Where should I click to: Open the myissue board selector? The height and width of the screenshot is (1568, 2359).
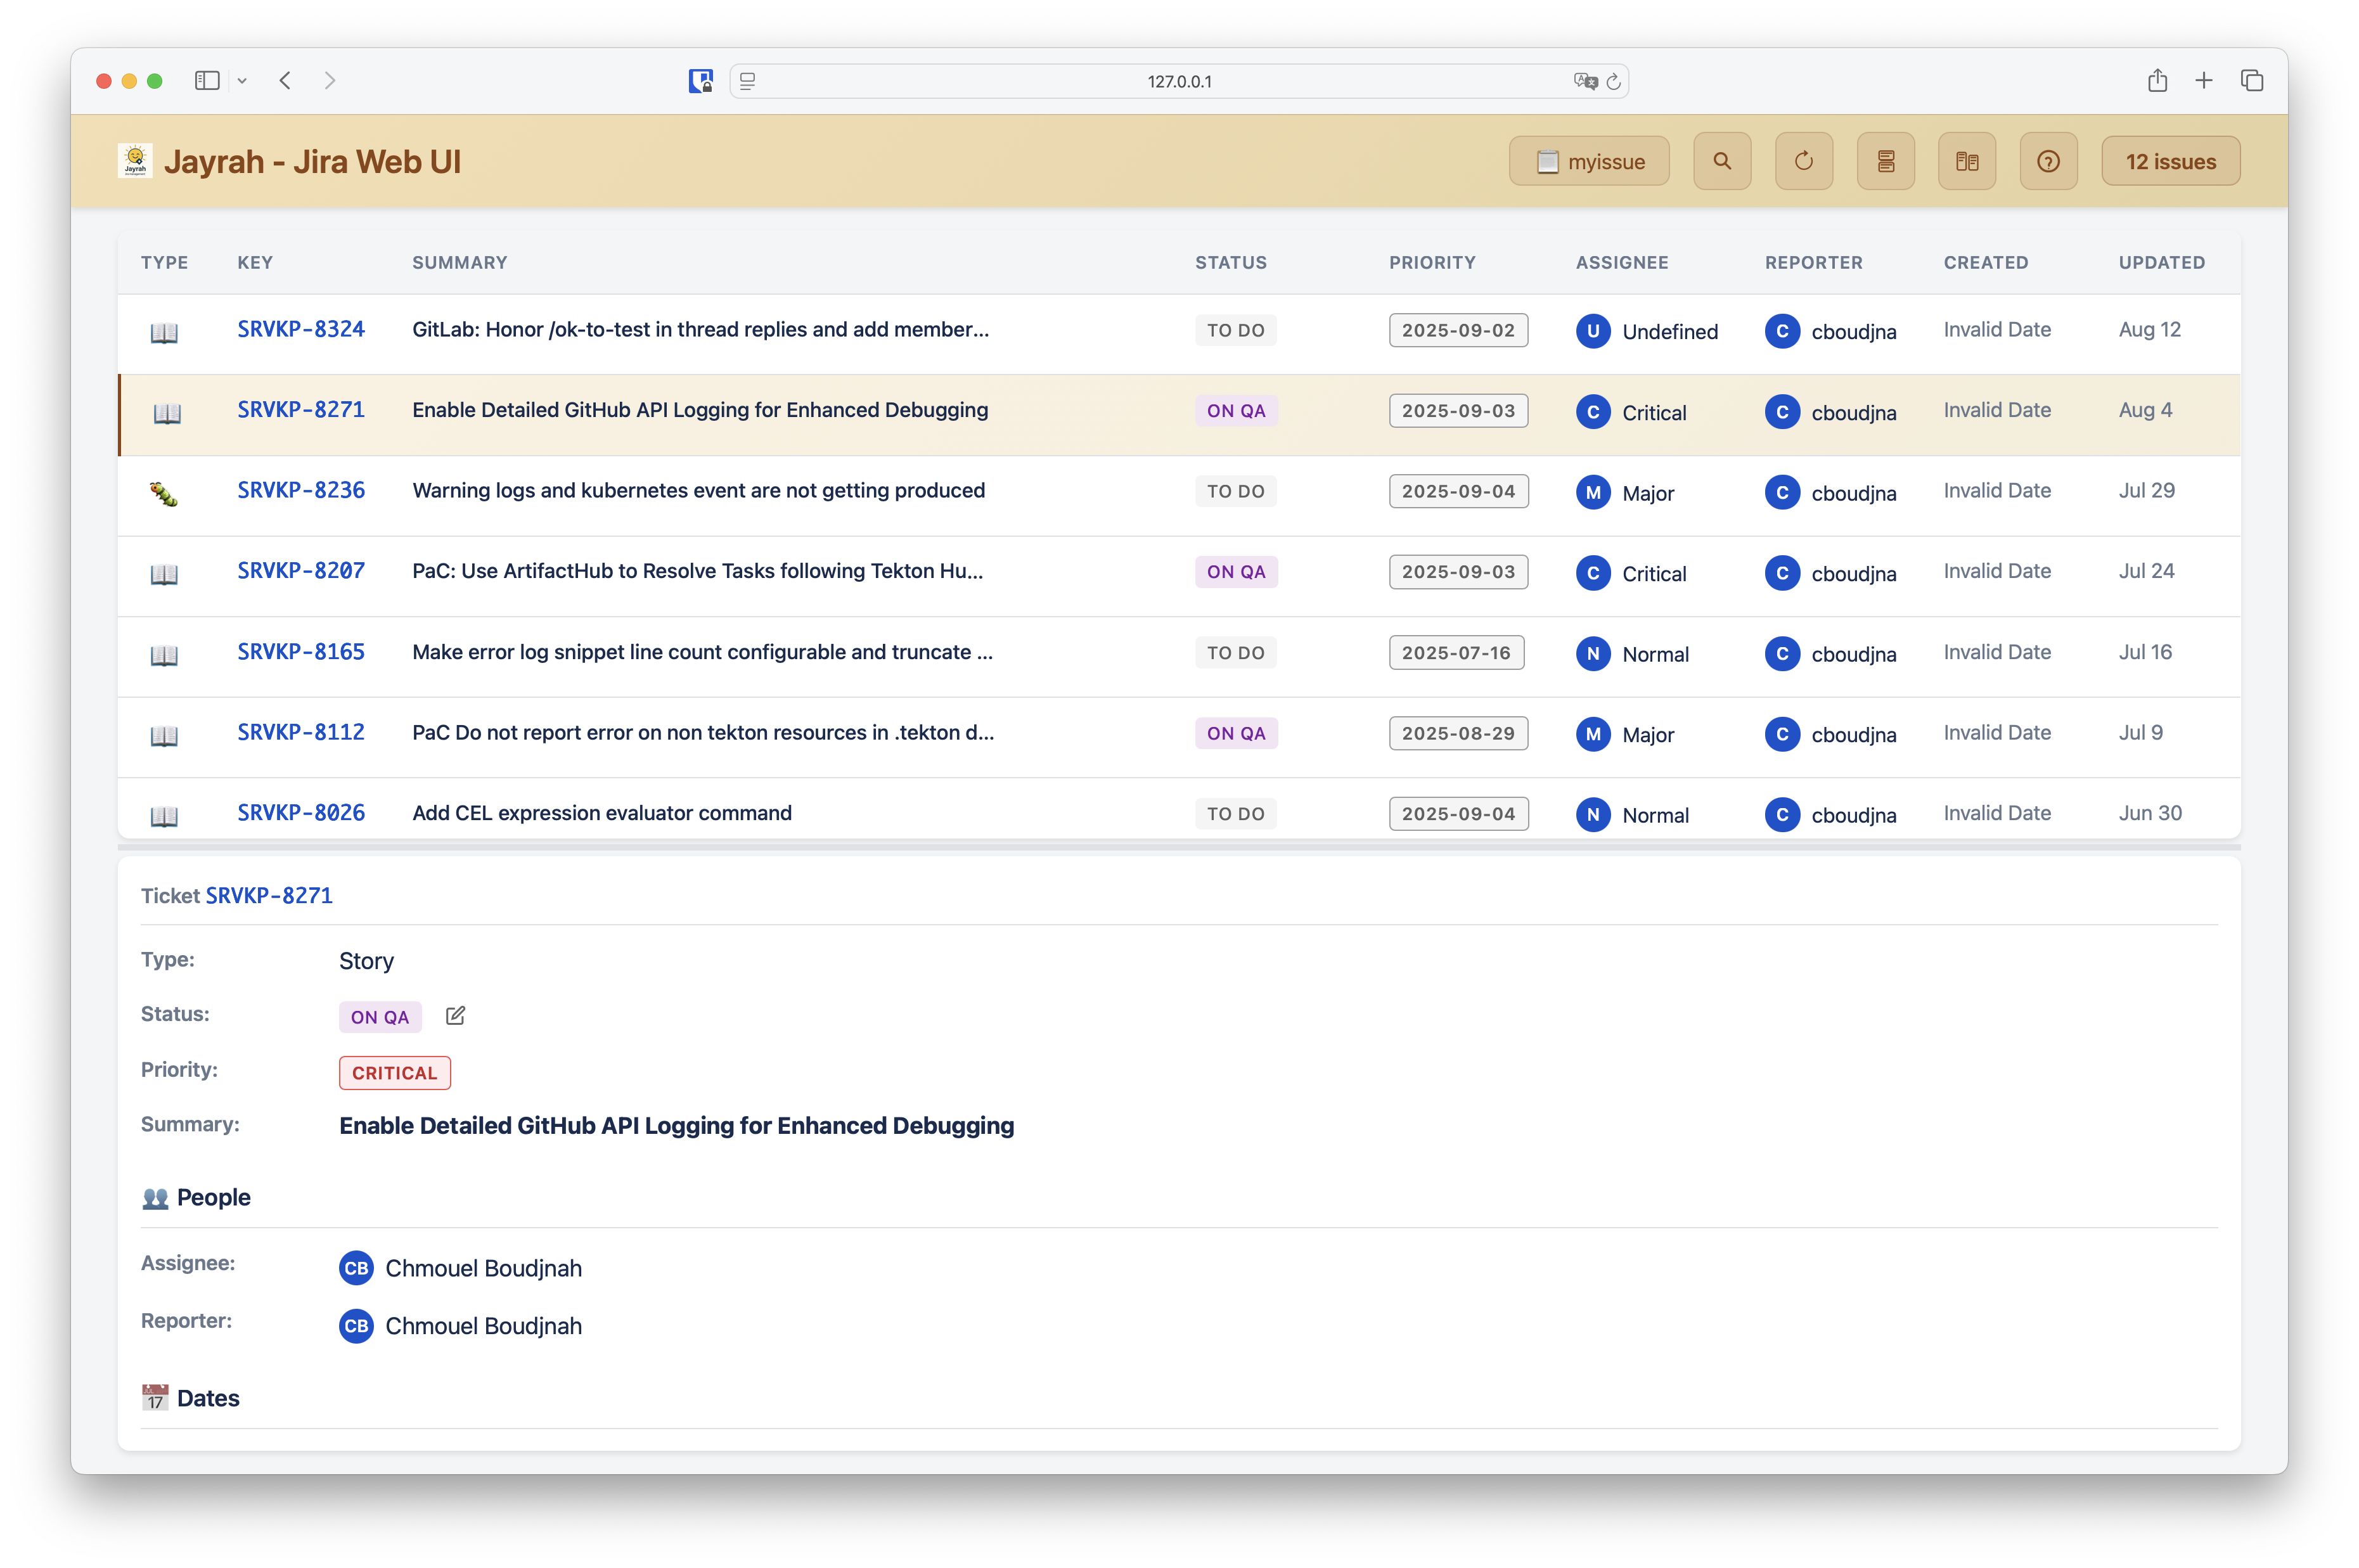pyautogui.click(x=1589, y=161)
